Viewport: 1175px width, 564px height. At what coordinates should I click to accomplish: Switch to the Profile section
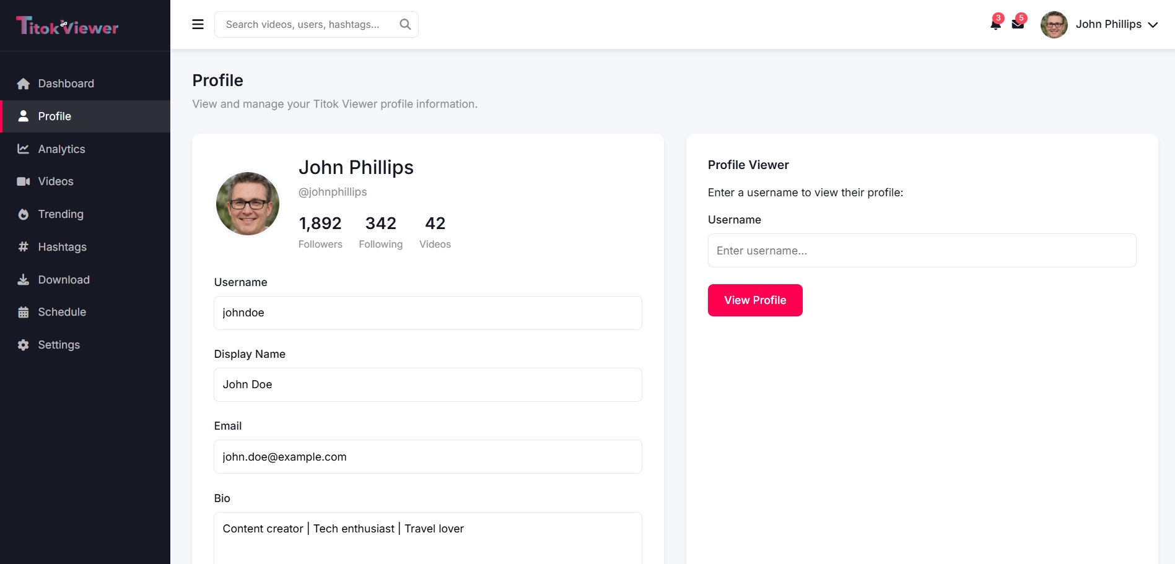(x=55, y=116)
